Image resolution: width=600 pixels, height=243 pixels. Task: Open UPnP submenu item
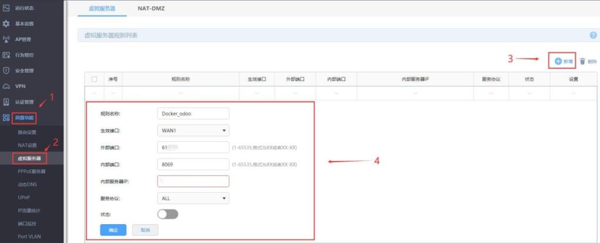pos(23,197)
